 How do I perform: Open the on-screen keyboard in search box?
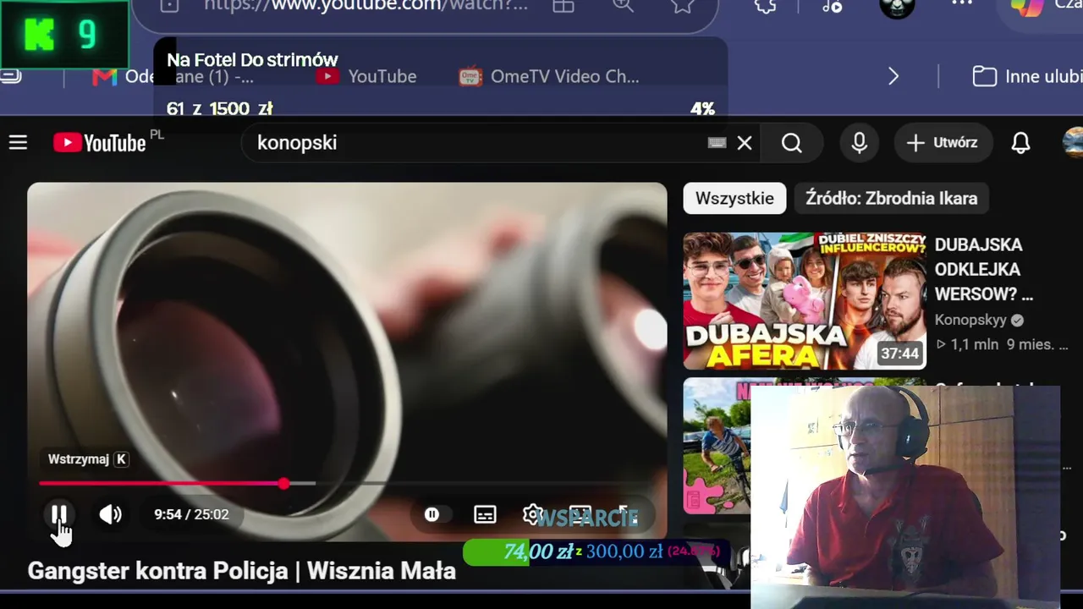coord(717,143)
